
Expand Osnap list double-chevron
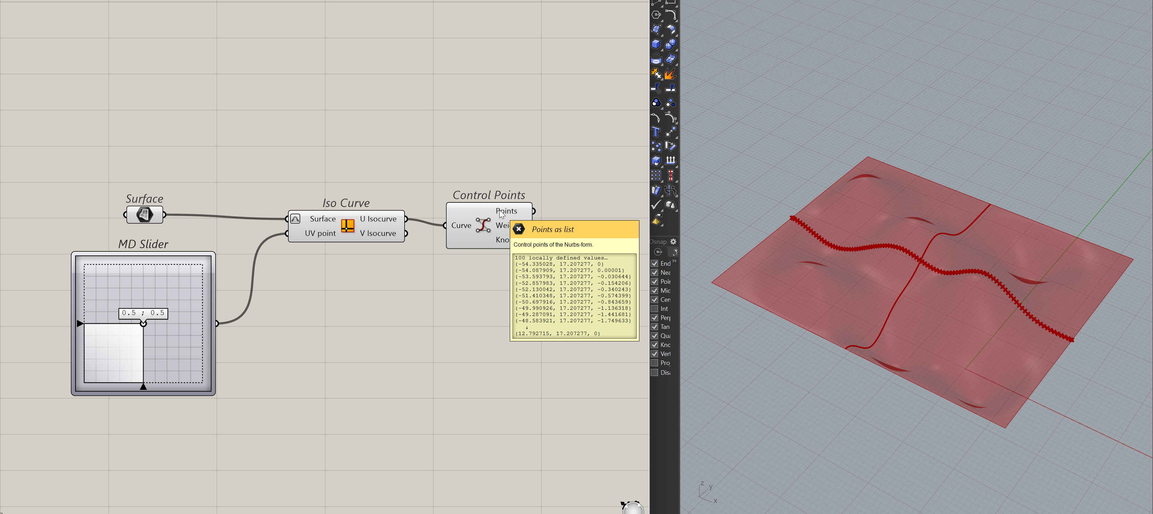674,261
